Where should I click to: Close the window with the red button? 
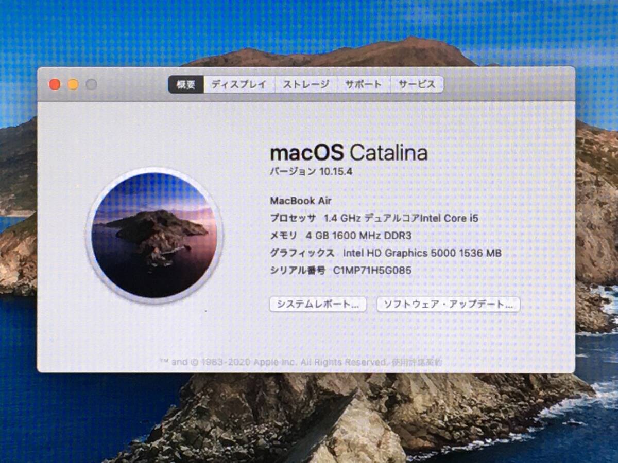[55, 84]
